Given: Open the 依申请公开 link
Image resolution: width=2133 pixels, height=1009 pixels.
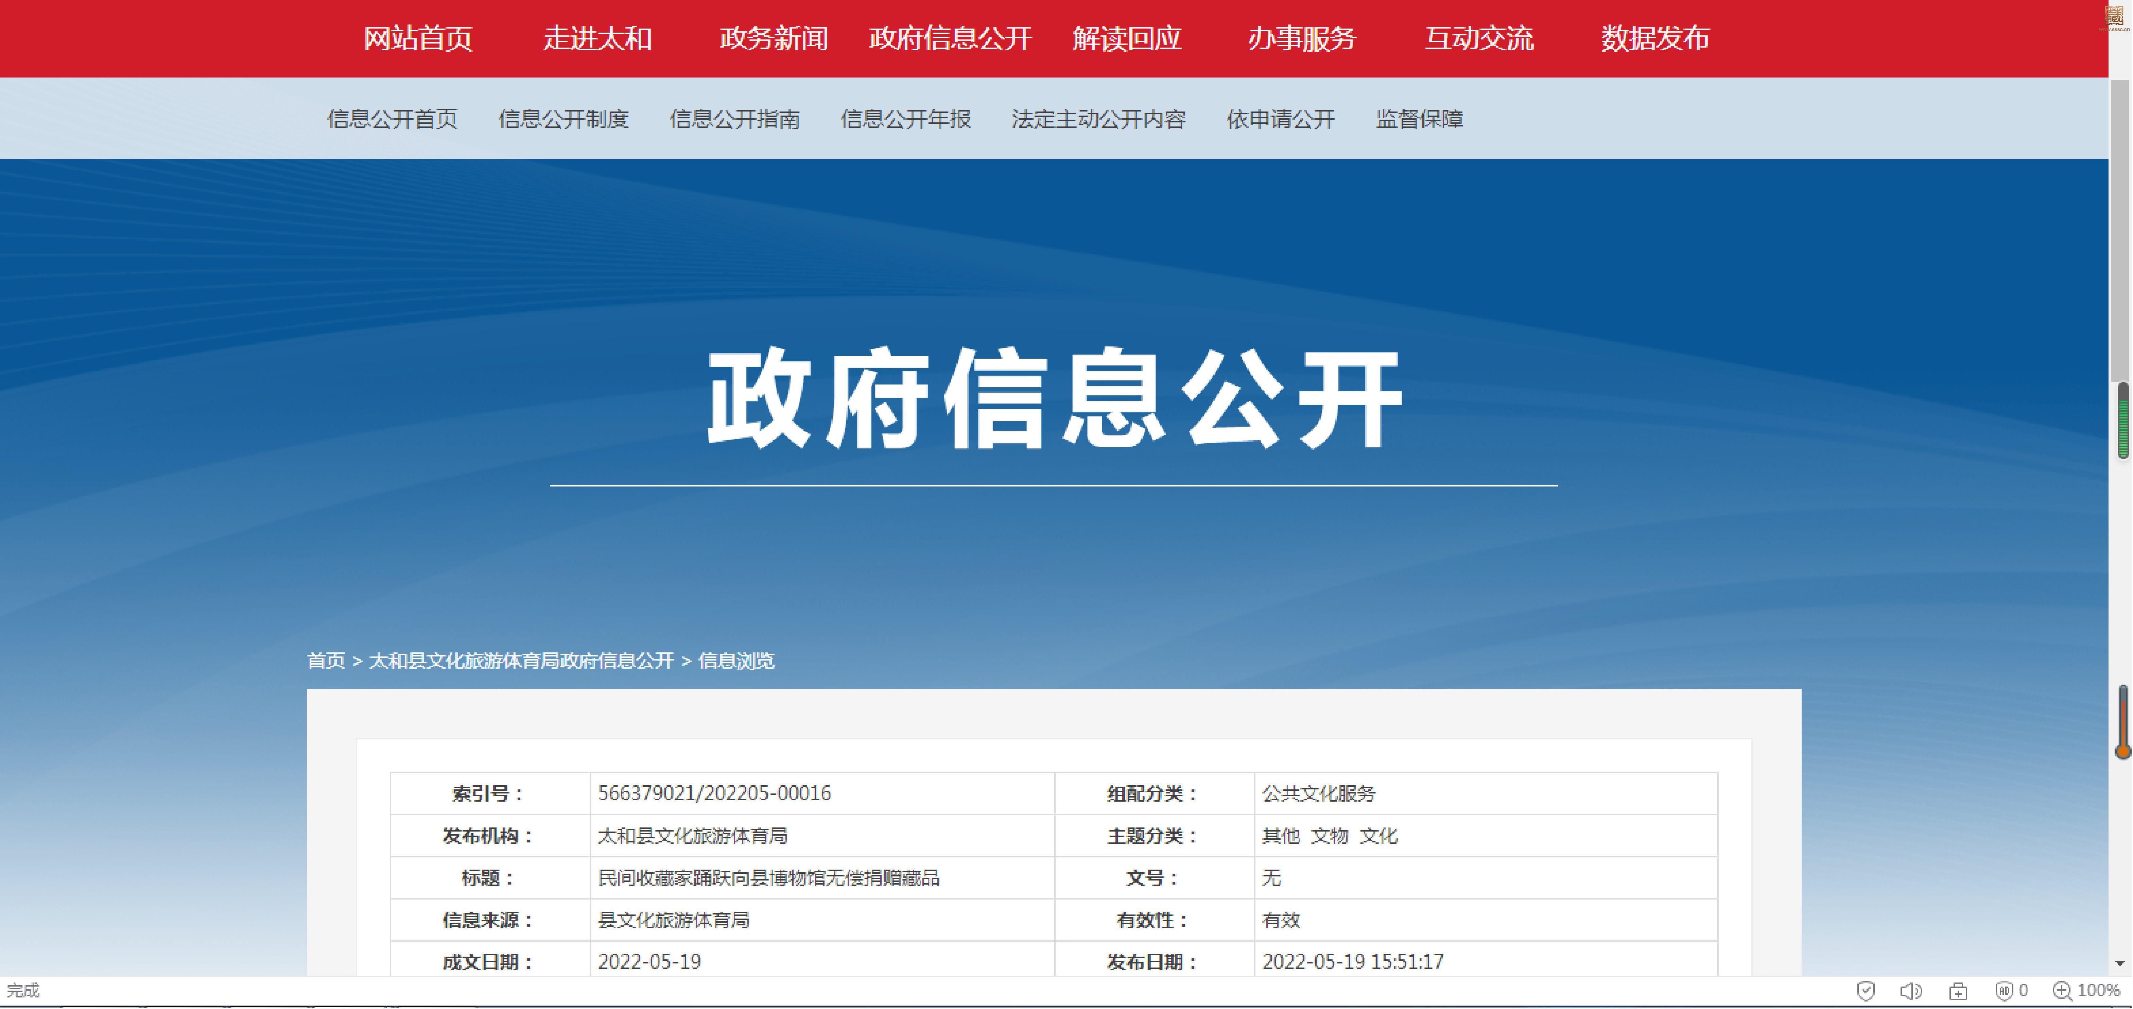Looking at the screenshot, I should click(1281, 119).
